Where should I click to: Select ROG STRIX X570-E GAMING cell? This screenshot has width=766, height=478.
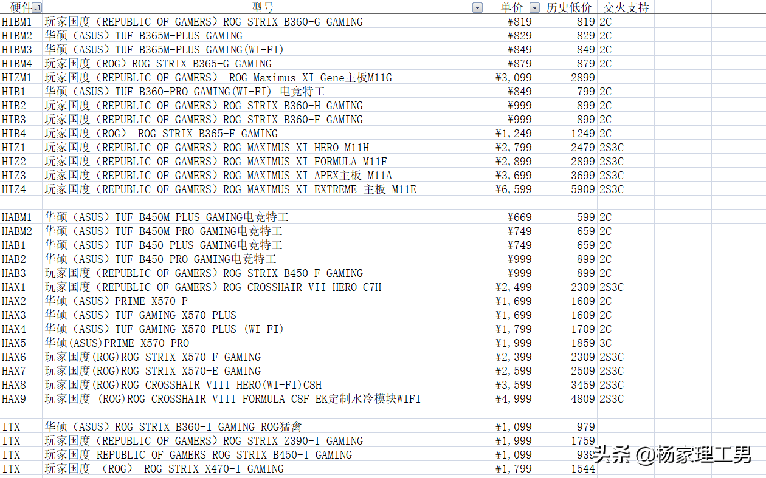263,371
